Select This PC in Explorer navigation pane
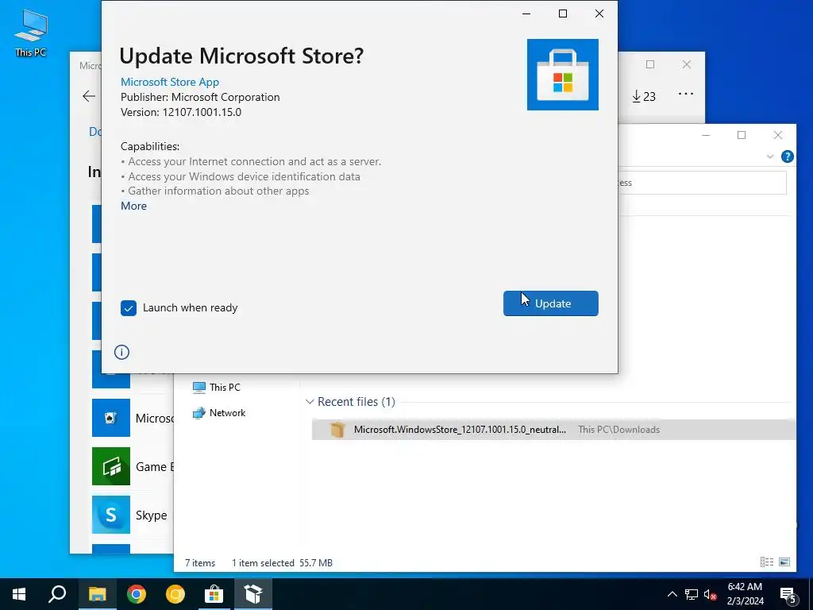Image resolution: width=813 pixels, height=610 pixels. tap(217, 388)
